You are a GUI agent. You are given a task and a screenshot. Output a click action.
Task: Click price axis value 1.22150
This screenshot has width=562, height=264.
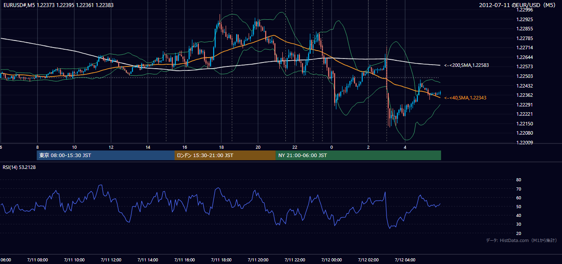[524, 124]
